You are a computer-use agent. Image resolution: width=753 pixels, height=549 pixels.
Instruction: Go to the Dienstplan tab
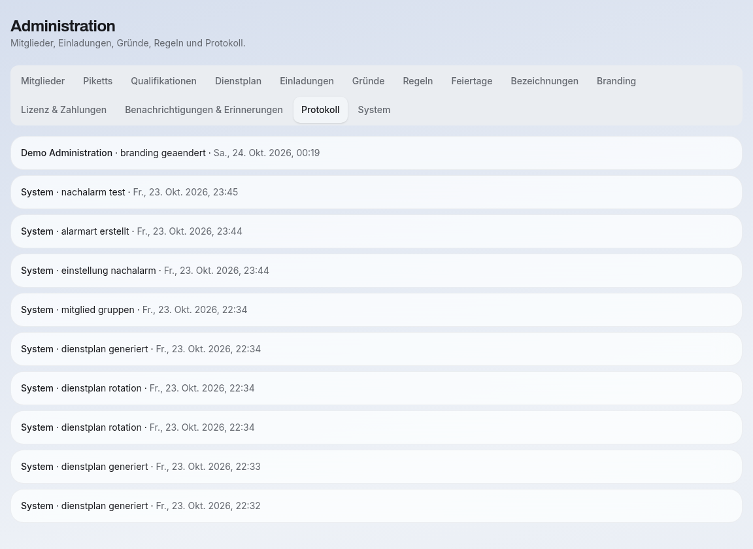coord(238,81)
